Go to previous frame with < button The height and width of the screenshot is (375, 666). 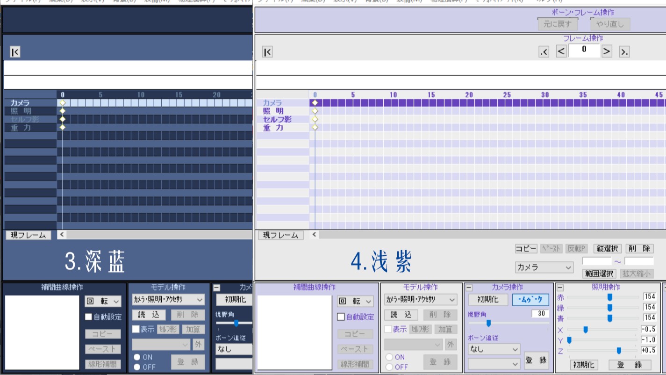pos(561,52)
